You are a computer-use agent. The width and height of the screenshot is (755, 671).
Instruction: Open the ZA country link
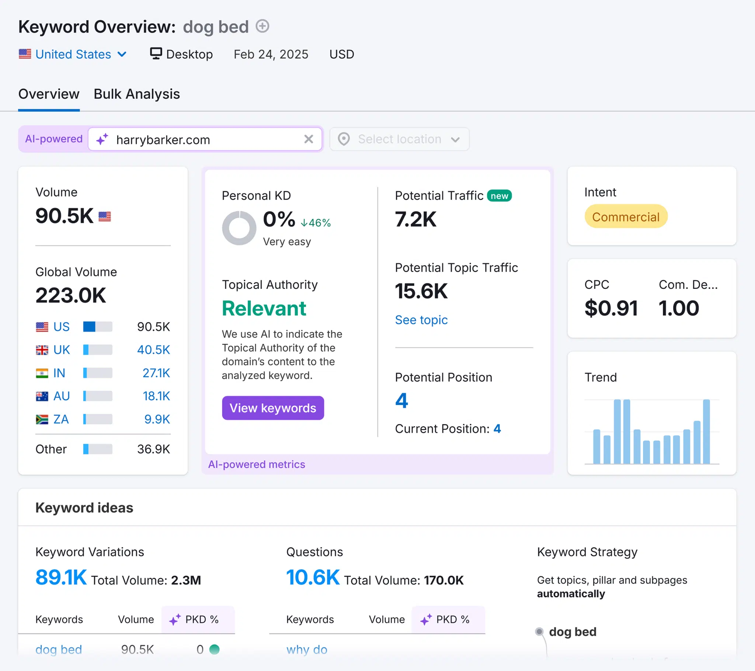click(x=61, y=420)
